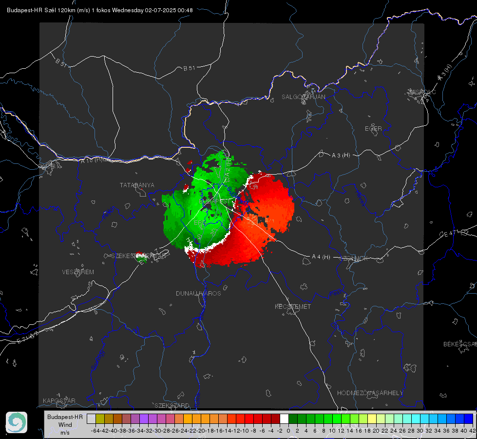Click the SZEKSZÁRD city label
Viewport: 477px width, 439px height.
click(x=172, y=405)
